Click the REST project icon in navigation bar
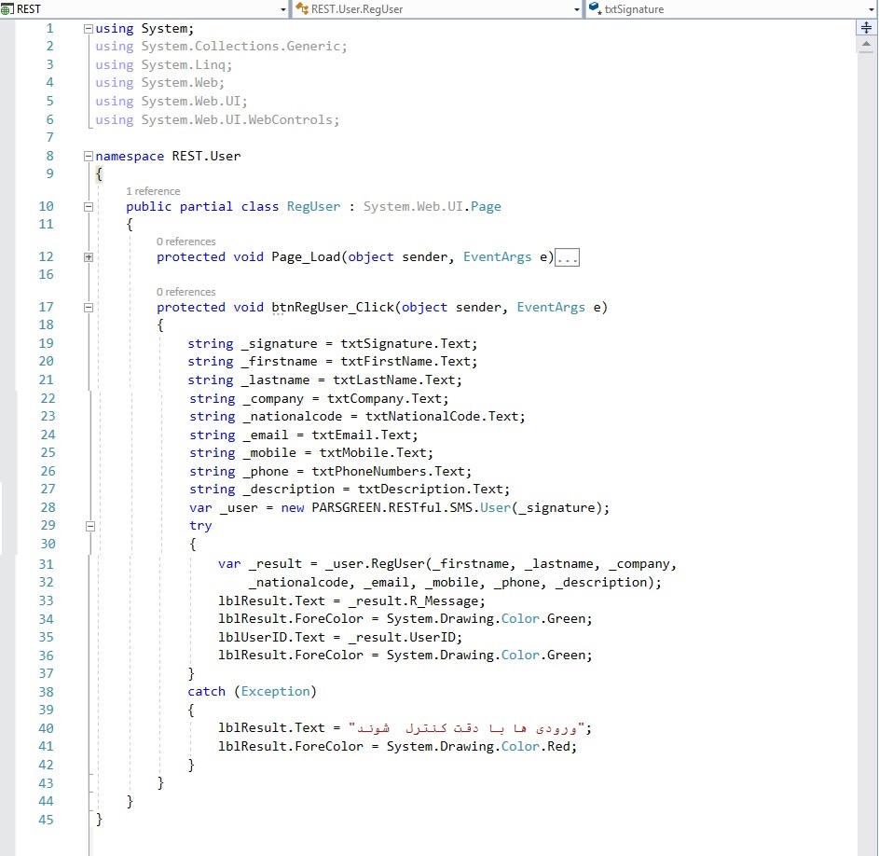The width and height of the screenshot is (879, 856). pyautogui.click(x=7, y=8)
